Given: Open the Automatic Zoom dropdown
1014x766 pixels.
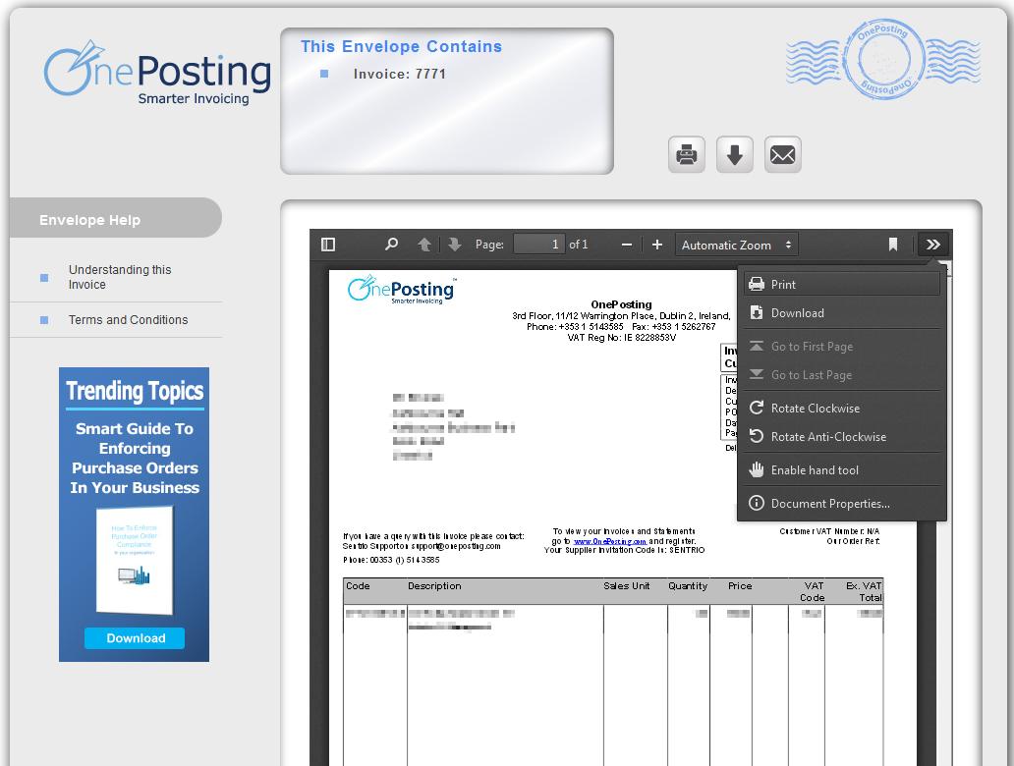Looking at the screenshot, I should 737,245.
